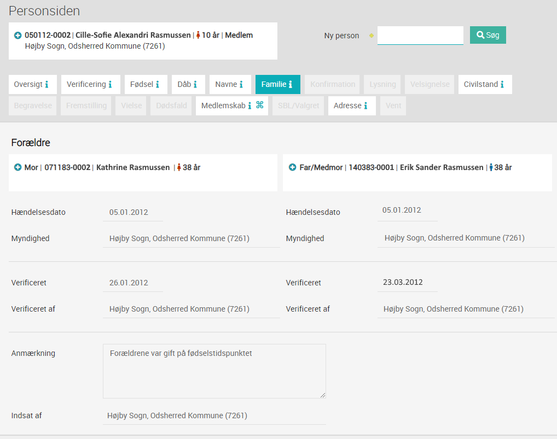Click info icon on Verificering tab
557x439 pixels.
pyautogui.click(x=110, y=84)
